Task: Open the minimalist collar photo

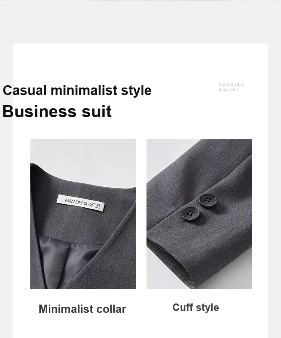Action: pyautogui.click(x=83, y=214)
